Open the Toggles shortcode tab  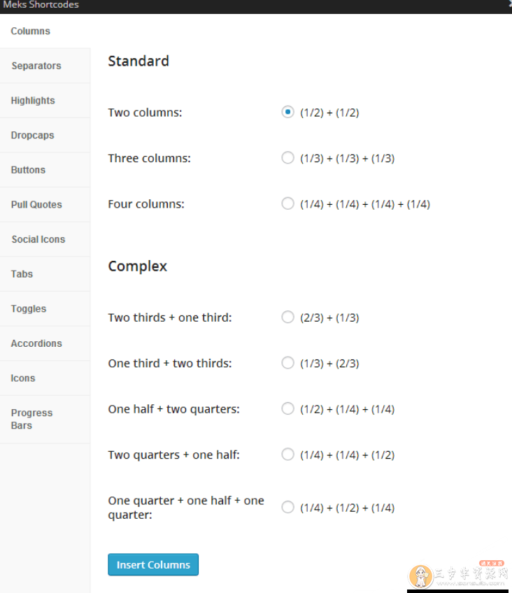(29, 308)
